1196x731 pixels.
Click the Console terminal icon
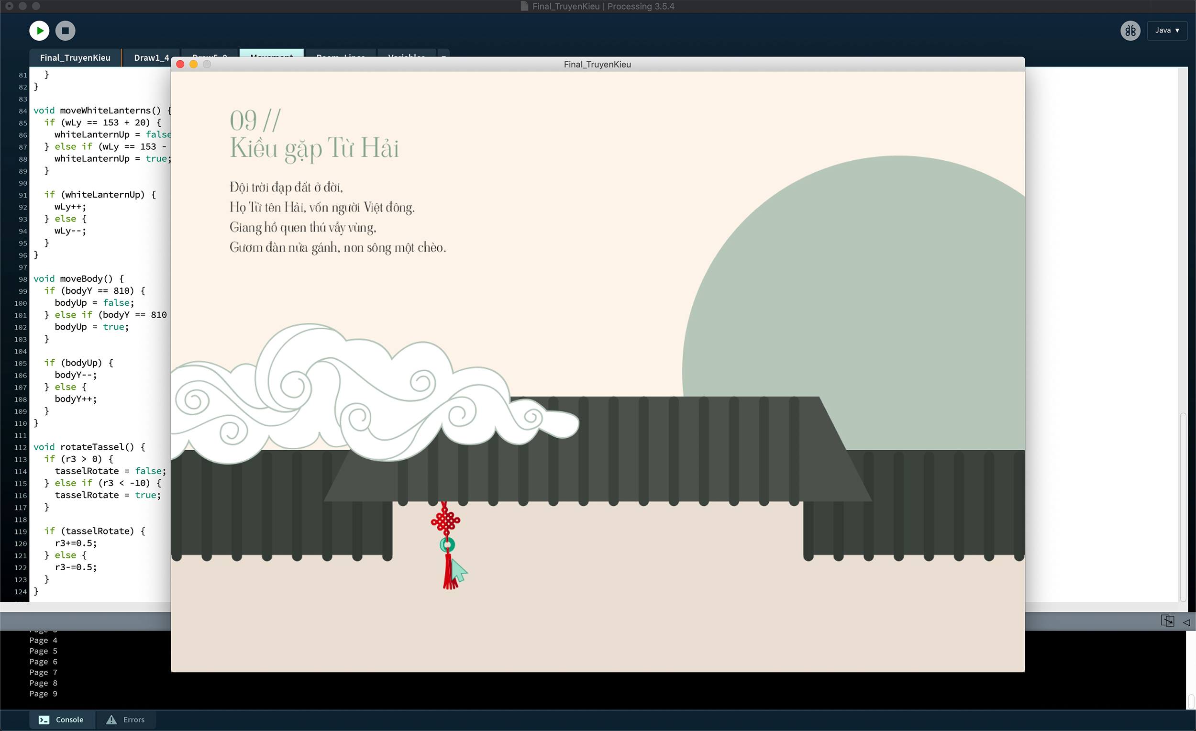click(44, 720)
